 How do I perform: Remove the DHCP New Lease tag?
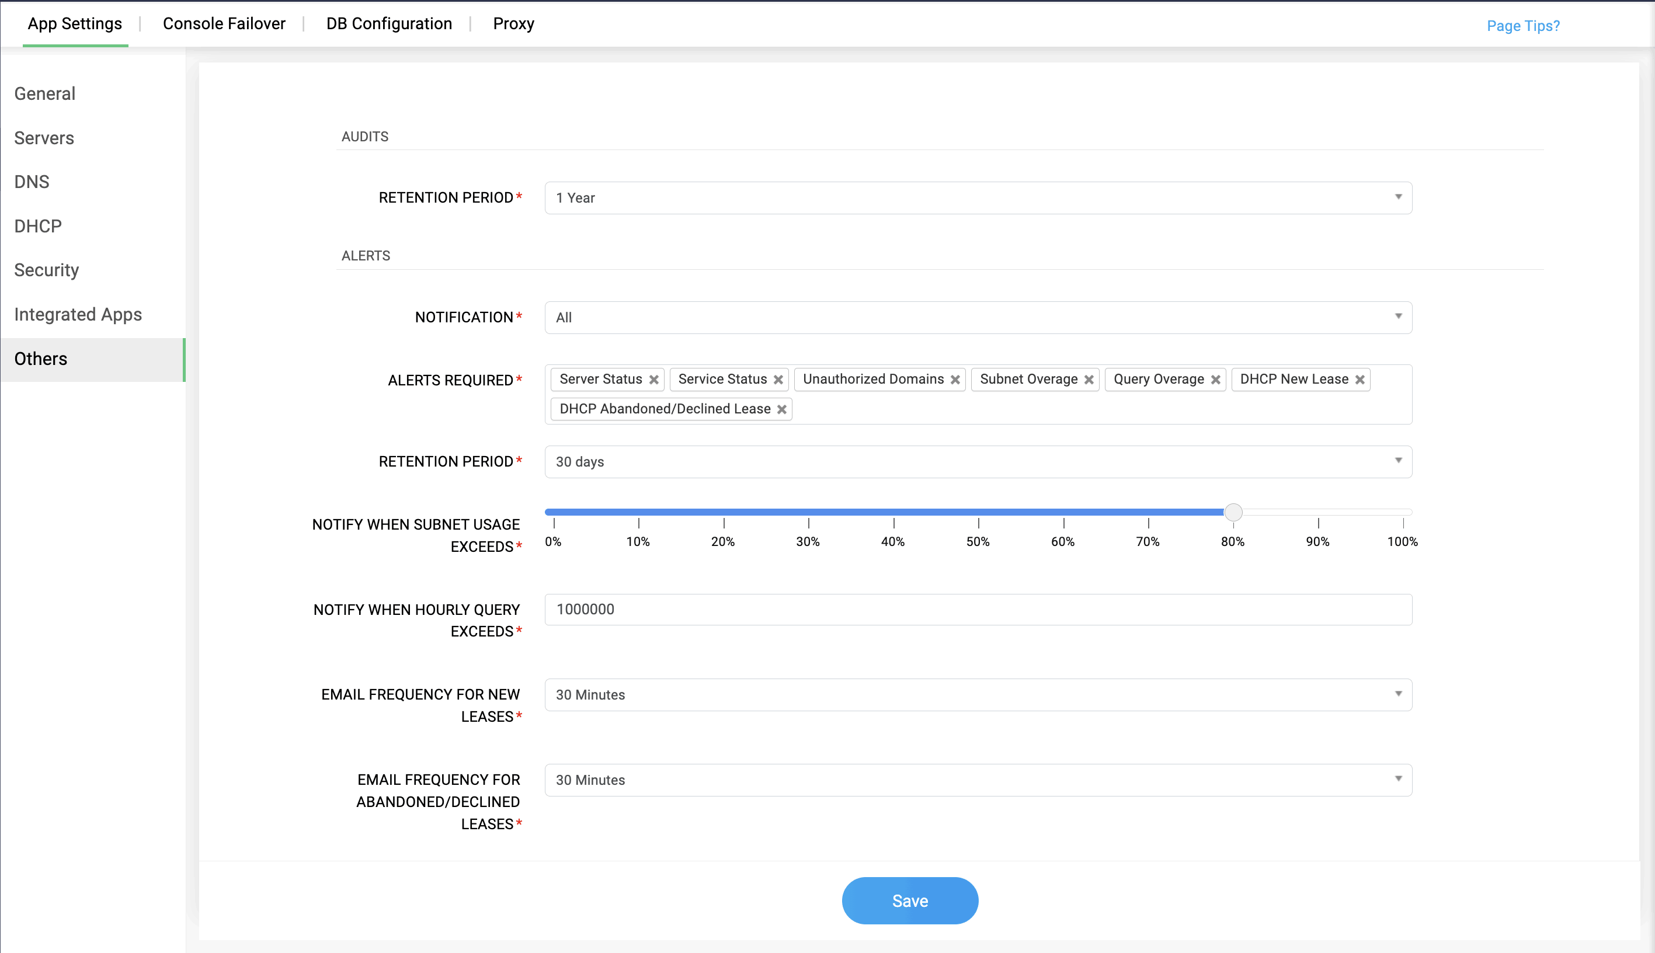[x=1360, y=380]
